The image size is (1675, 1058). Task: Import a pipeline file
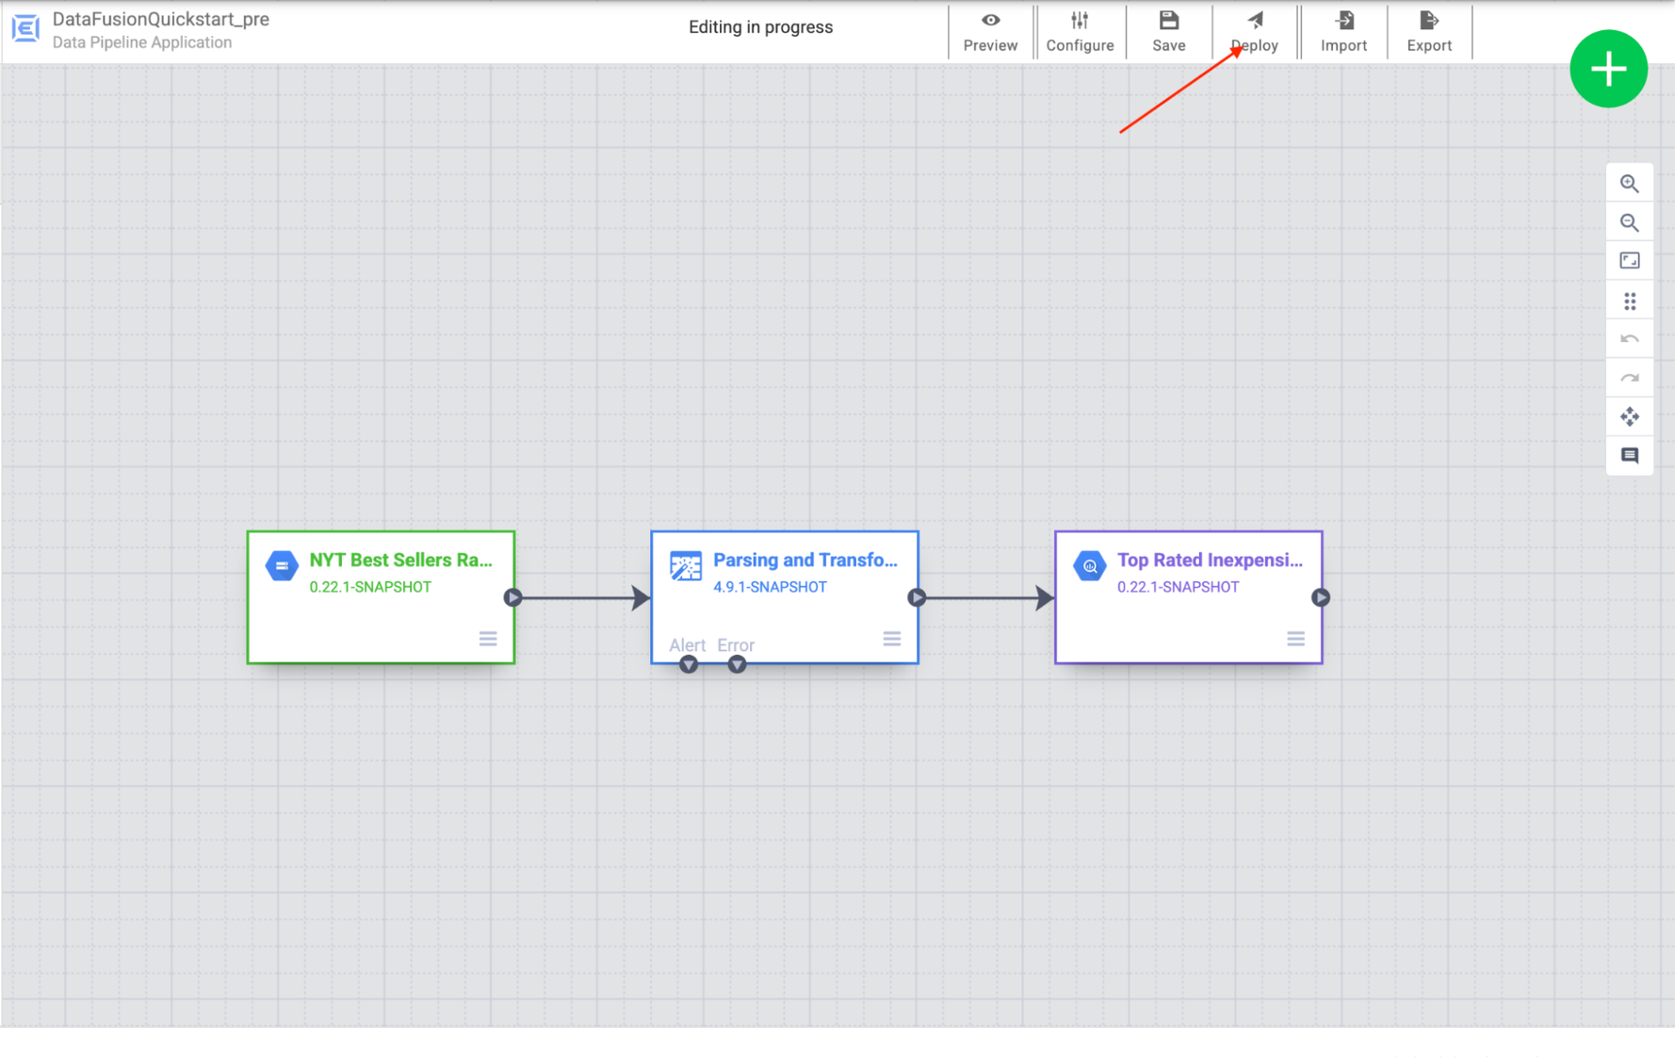point(1343,32)
